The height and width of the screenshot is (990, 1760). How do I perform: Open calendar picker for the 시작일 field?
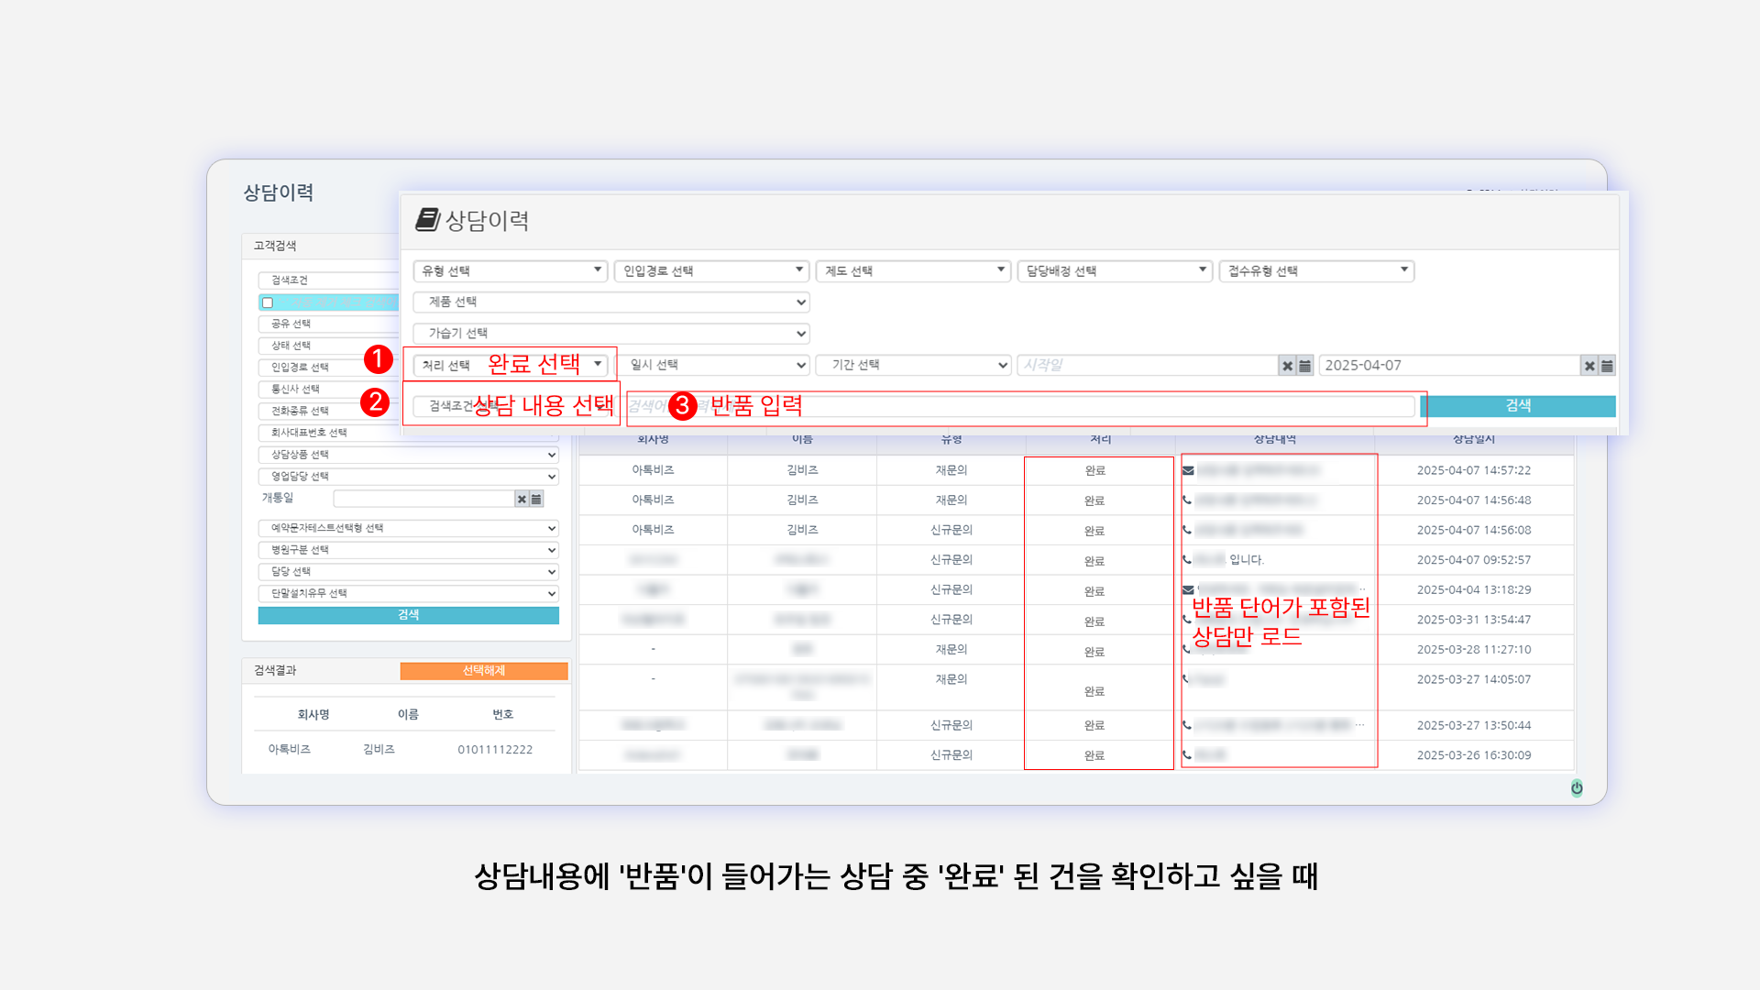(x=1304, y=366)
